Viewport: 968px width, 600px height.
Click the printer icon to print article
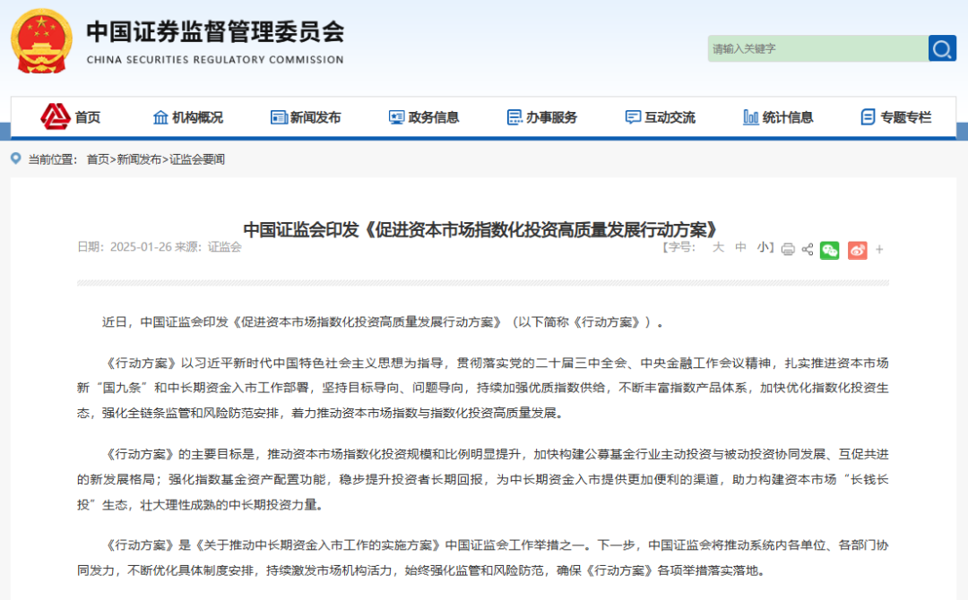pos(788,249)
